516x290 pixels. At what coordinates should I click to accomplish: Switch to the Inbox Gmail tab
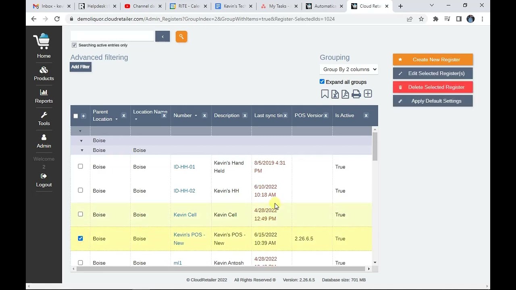(x=51, y=6)
